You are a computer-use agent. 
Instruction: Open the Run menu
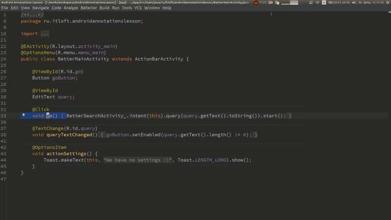pos(115,8)
